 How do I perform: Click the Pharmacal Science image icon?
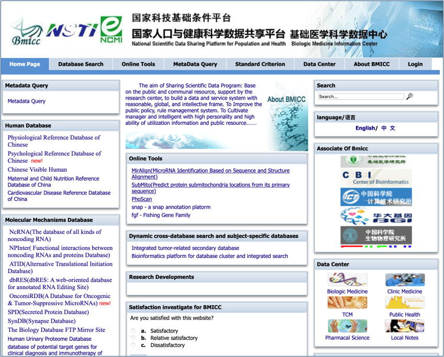[x=347, y=326]
